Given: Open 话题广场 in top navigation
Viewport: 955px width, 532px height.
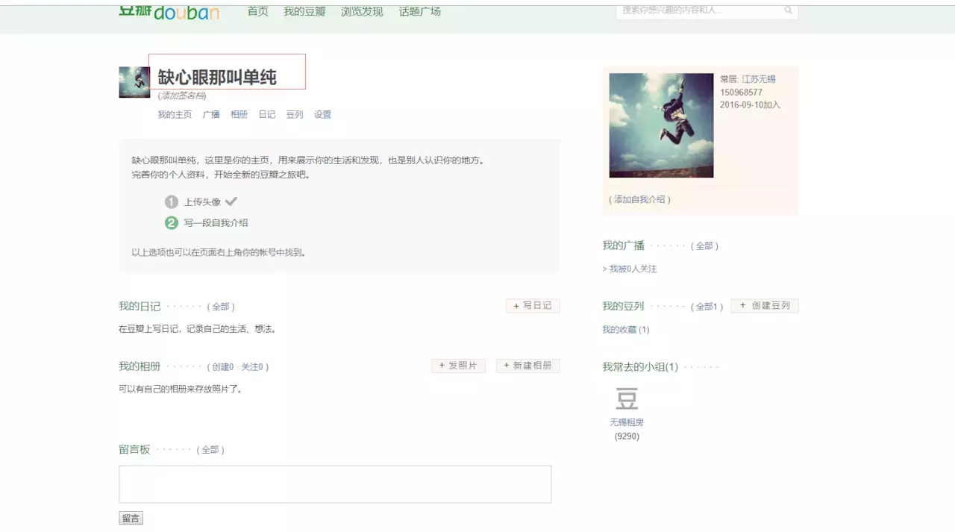Looking at the screenshot, I should [x=419, y=11].
